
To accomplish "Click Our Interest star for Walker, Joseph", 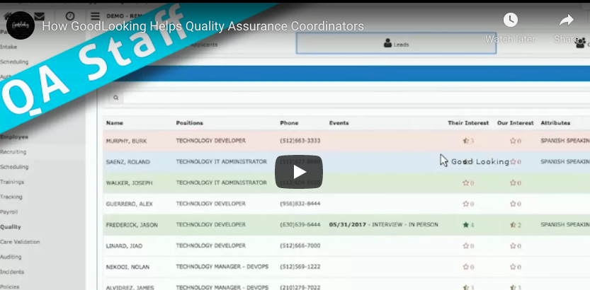I will 513,183.
